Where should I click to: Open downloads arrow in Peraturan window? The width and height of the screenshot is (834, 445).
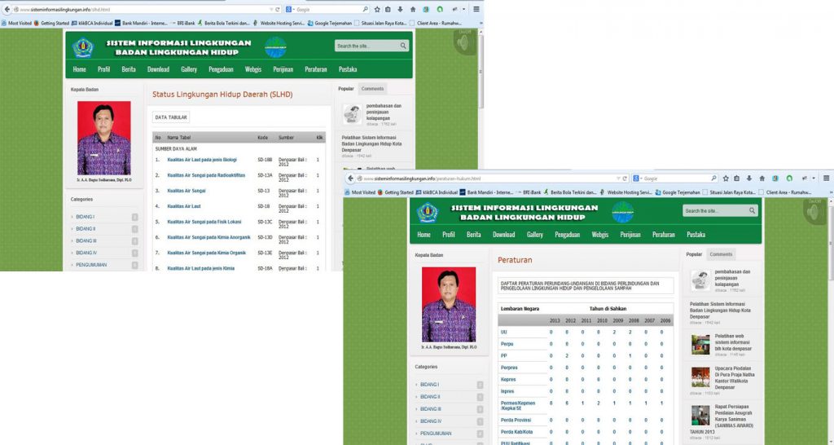pos(749,178)
